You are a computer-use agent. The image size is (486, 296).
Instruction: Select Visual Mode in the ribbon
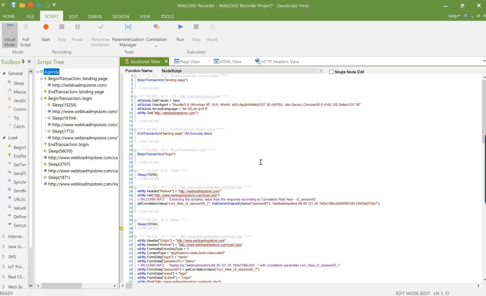coord(10,35)
